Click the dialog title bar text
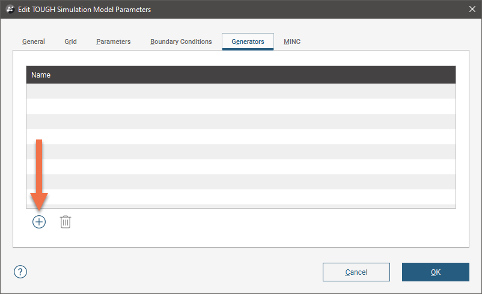This screenshot has height=294, width=482. [x=85, y=10]
